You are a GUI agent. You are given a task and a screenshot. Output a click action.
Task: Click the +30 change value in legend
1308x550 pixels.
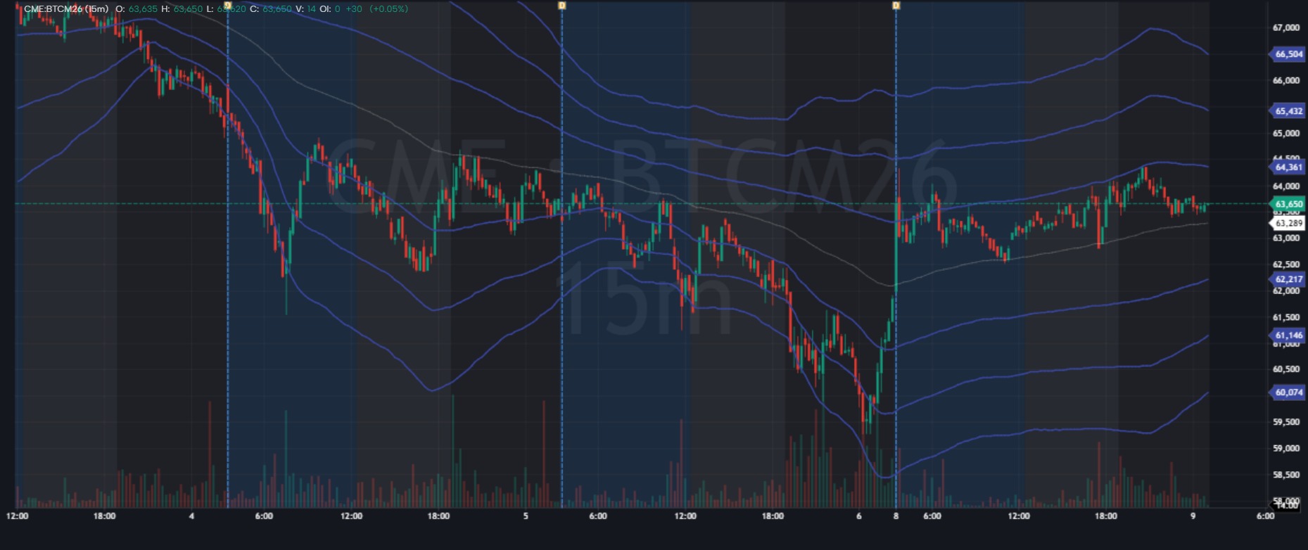(x=355, y=9)
